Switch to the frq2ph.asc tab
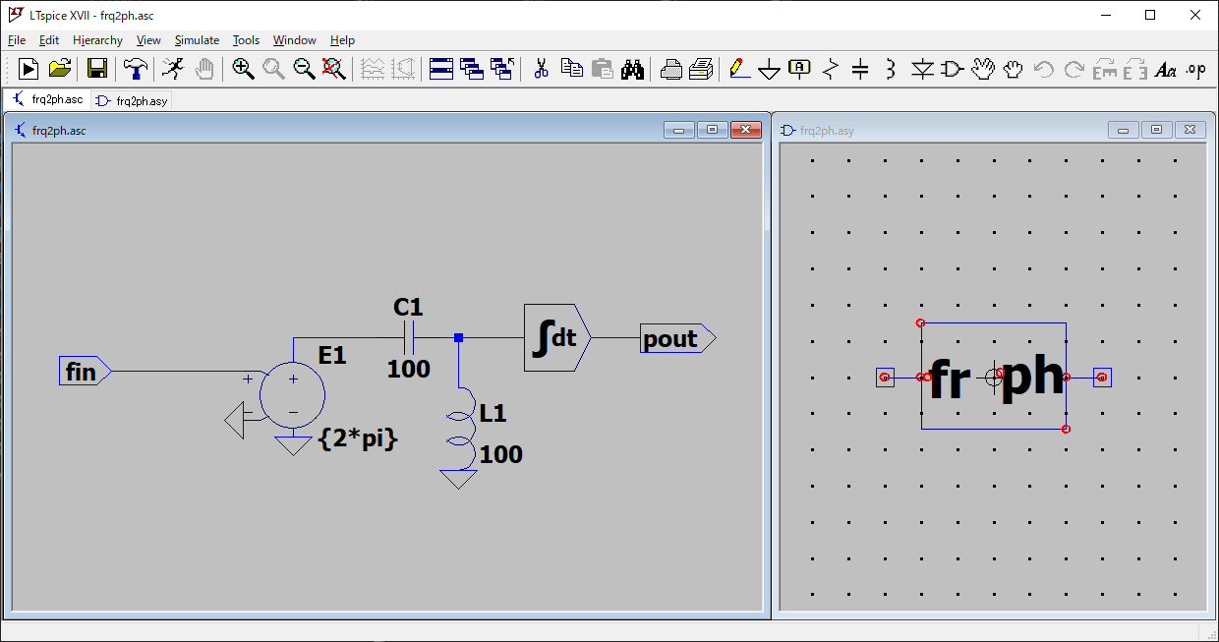Screen dimensions: 1219x642 point(47,99)
